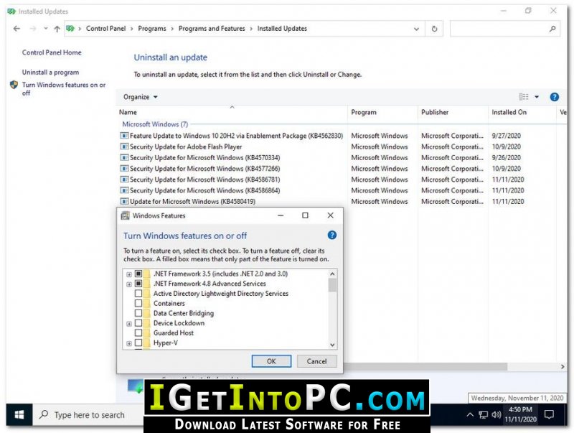This screenshot has width=574, height=433.
Task: Show hidden tray icons chevron
Action: pos(470,414)
